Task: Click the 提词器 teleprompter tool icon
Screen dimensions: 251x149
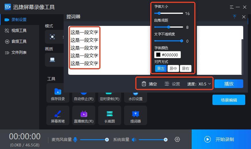Action: (135, 114)
